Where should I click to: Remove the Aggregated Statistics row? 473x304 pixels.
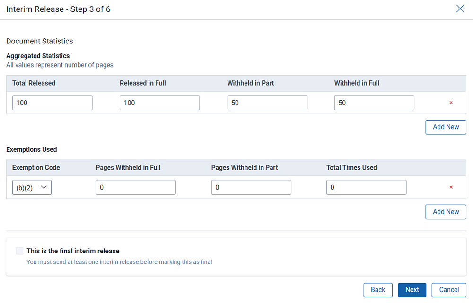tap(451, 103)
